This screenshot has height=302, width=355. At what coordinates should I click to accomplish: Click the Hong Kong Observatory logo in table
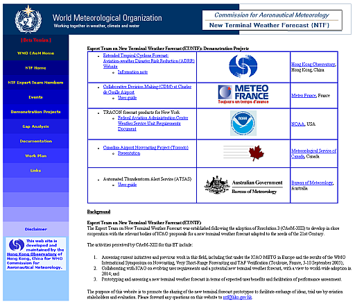[x=243, y=66]
